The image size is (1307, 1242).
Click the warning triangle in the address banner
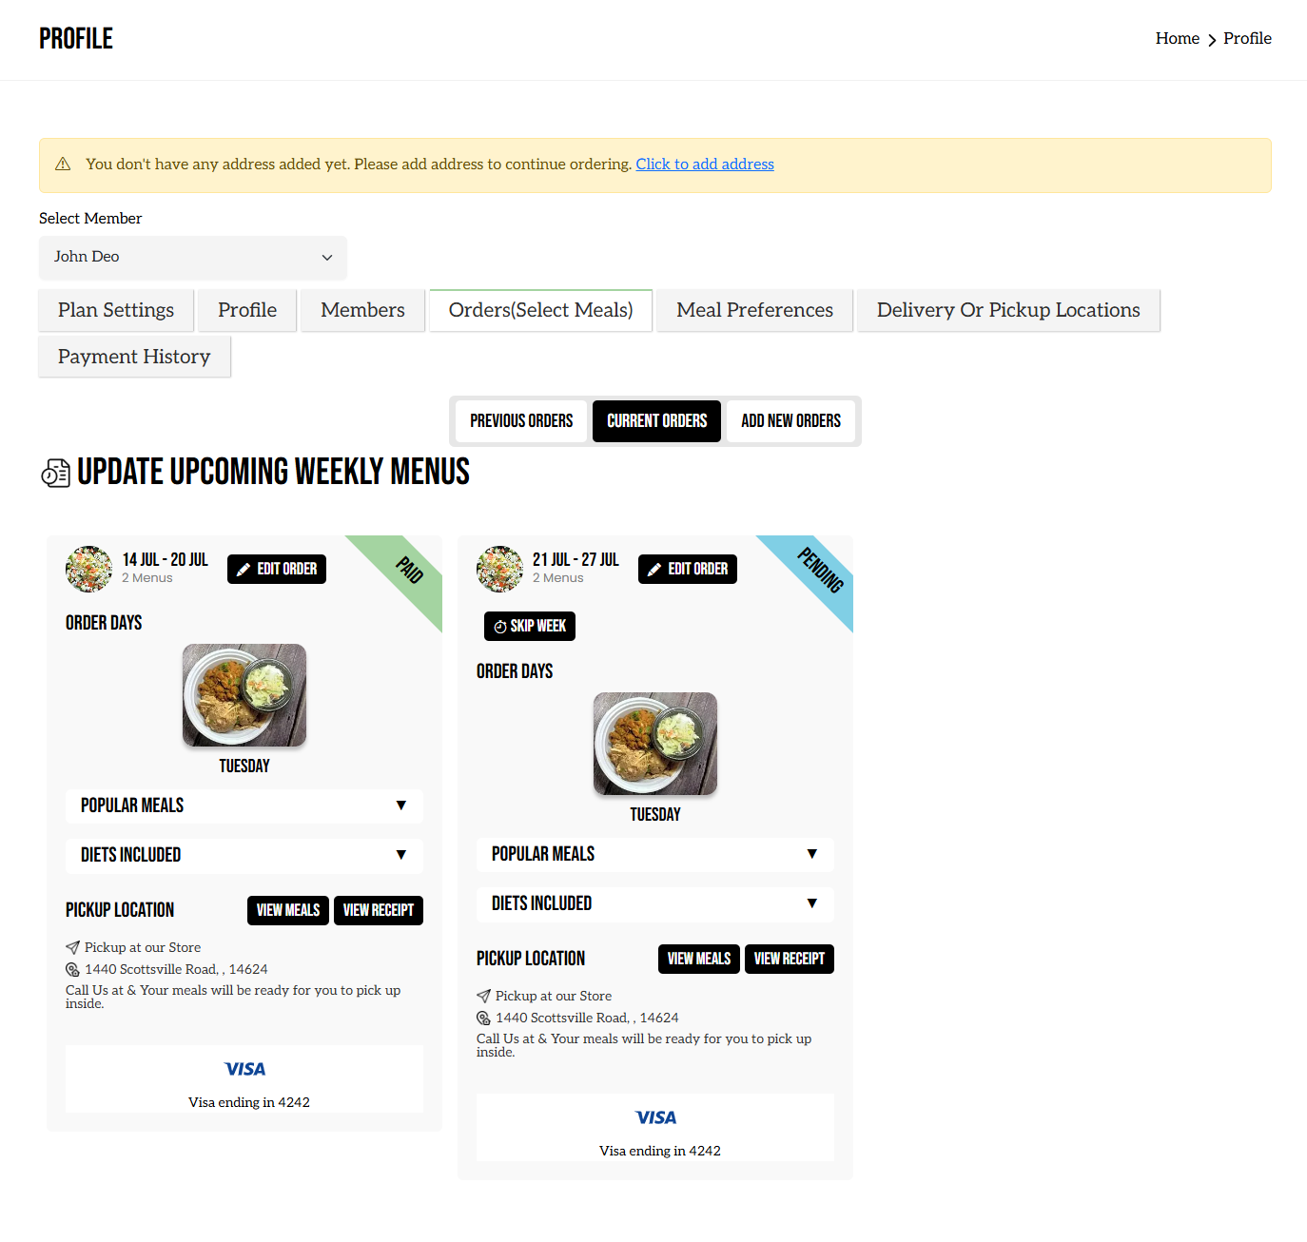[x=63, y=164]
